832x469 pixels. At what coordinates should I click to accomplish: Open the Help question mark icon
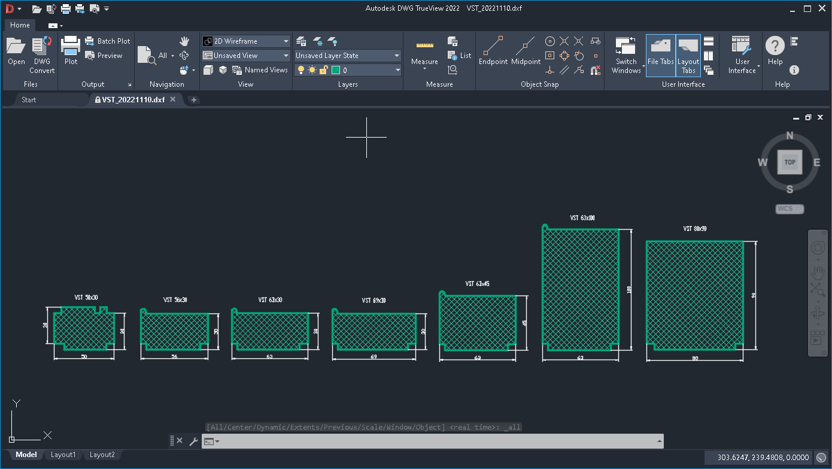click(x=775, y=46)
